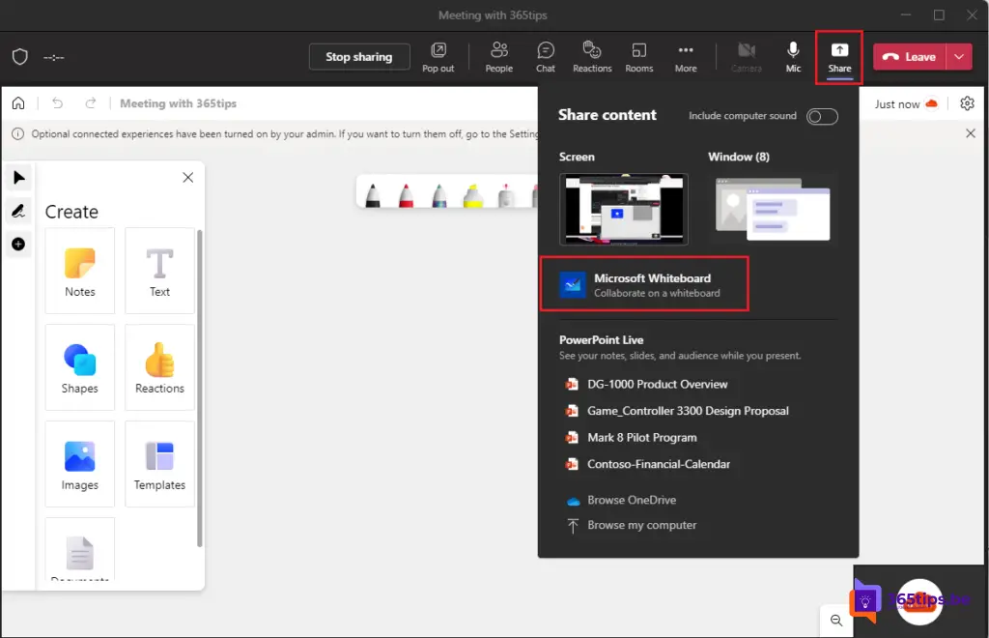Screen dimensions: 989x638
Task: Go to Whiteboard home
Action: (x=18, y=102)
